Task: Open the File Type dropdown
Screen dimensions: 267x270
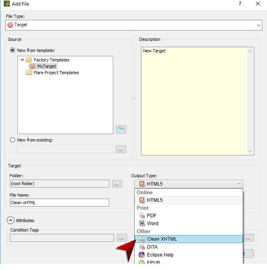Action: click(258, 25)
